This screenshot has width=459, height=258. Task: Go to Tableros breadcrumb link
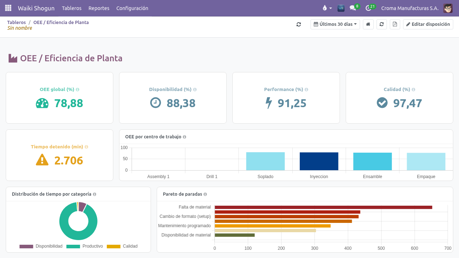coord(16,22)
